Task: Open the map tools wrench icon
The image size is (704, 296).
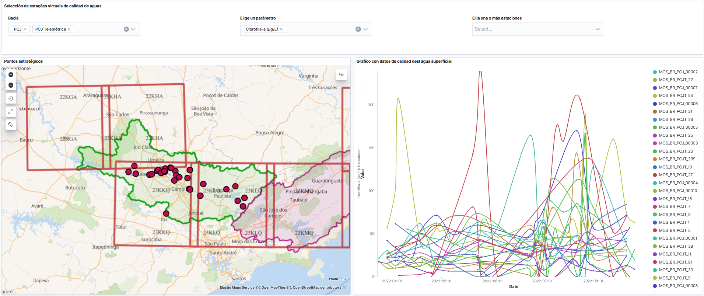Action: point(11,125)
